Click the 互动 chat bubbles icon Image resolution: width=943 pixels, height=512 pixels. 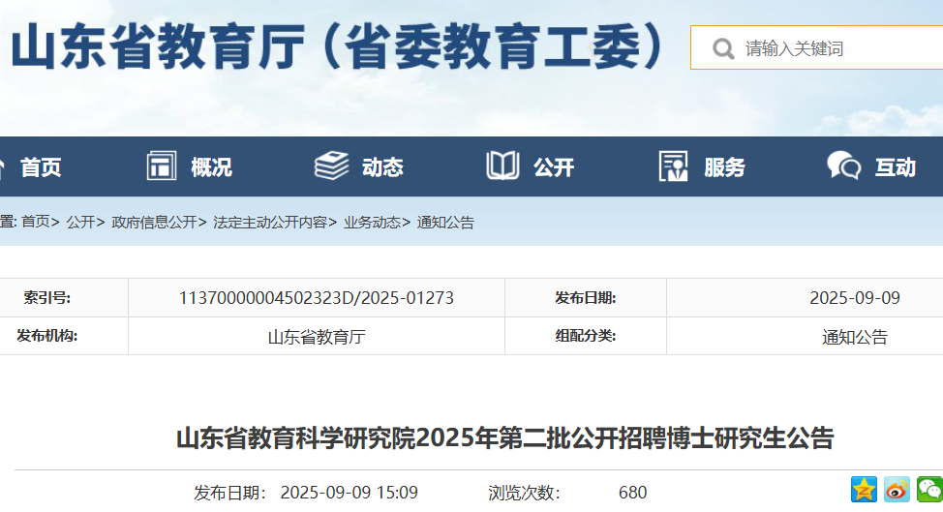[x=844, y=166]
